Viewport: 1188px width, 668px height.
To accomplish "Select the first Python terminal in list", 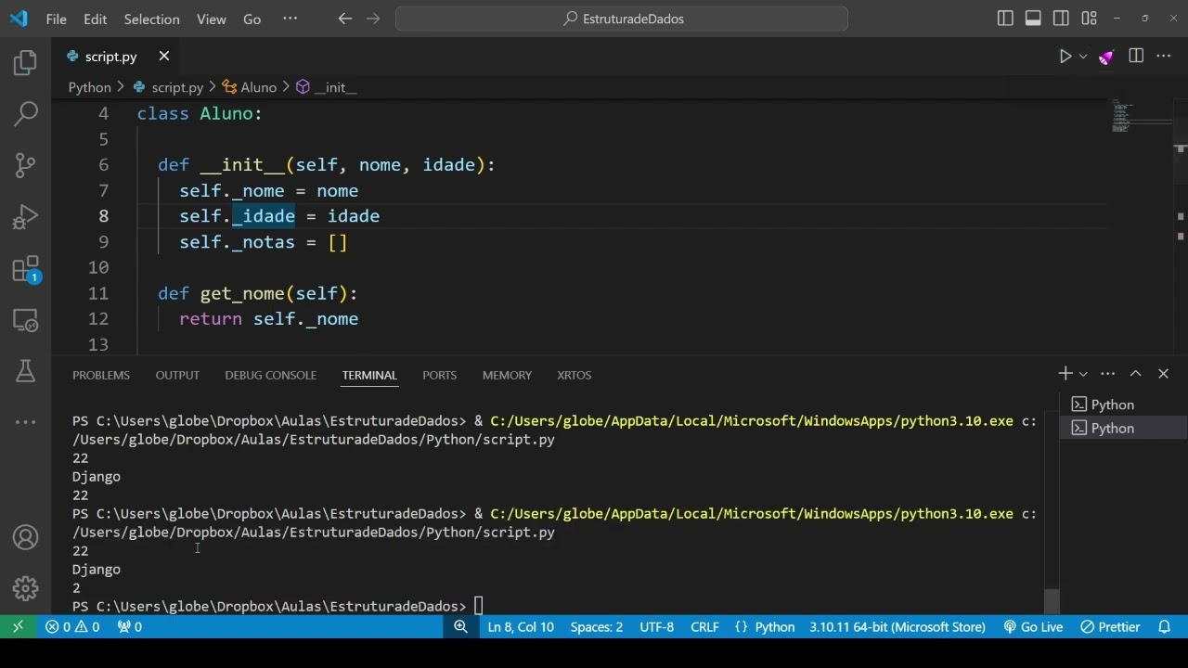I will tap(1123, 405).
